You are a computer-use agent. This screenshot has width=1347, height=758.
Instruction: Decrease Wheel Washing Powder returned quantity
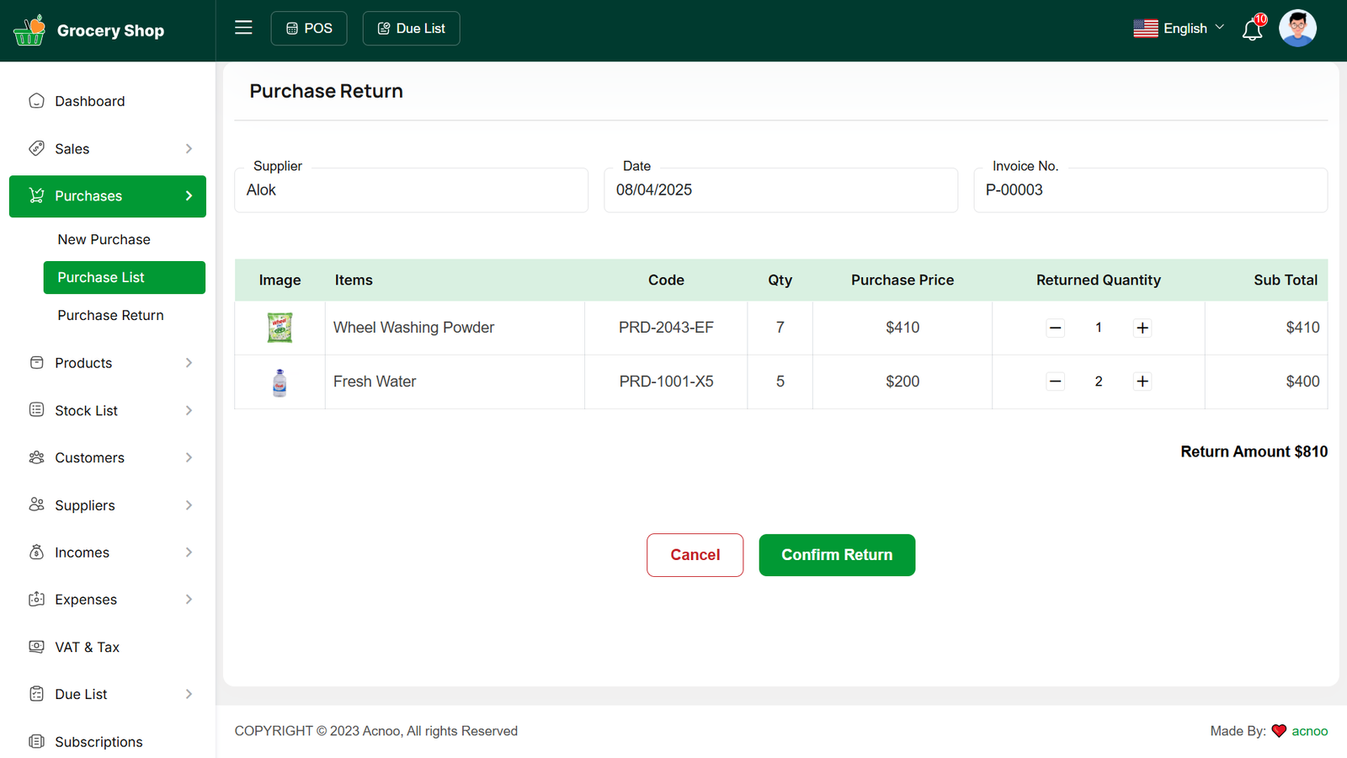coord(1055,328)
